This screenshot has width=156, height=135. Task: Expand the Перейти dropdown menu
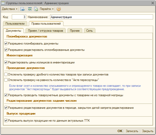pos(47,9)
